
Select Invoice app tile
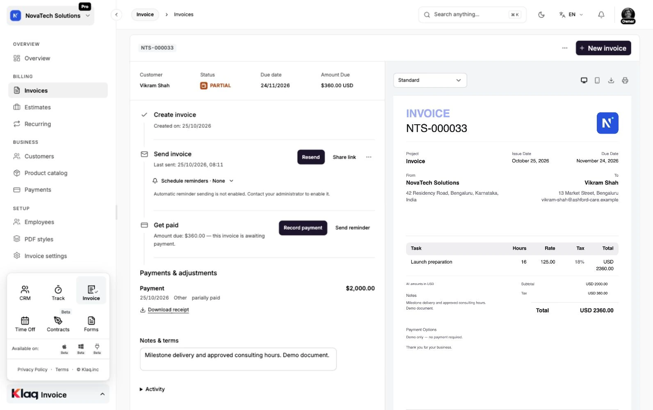91,290
